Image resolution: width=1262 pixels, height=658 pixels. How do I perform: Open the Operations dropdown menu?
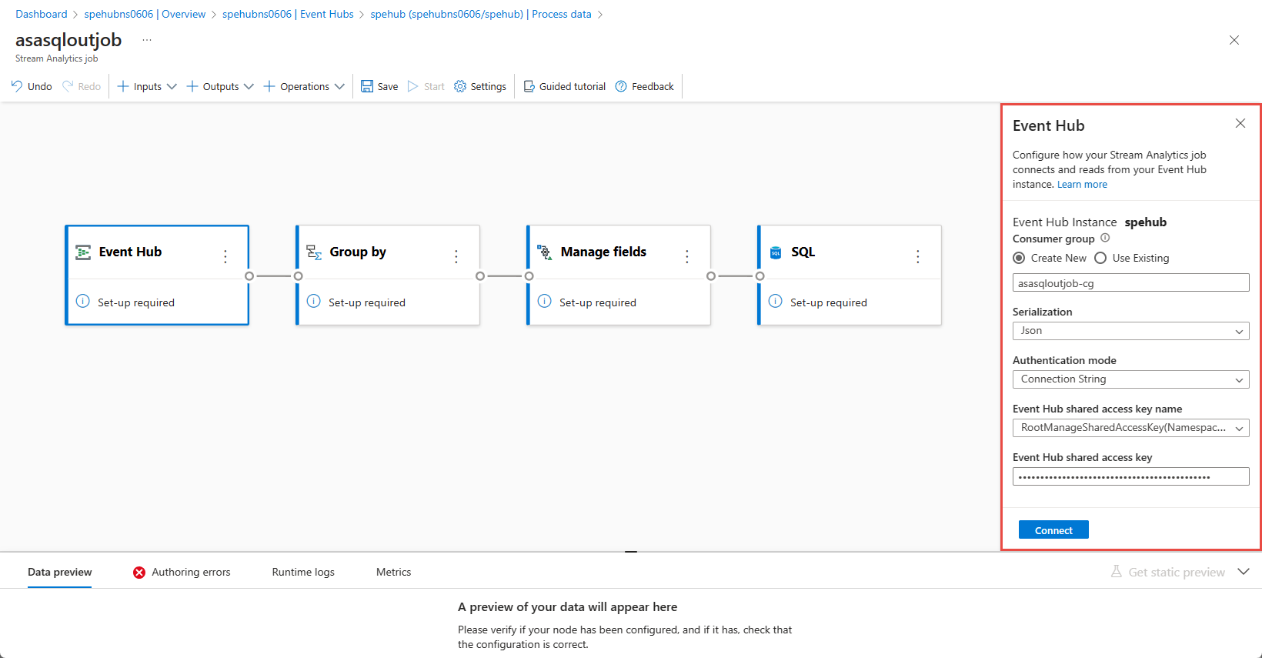[x=304, y=86]
